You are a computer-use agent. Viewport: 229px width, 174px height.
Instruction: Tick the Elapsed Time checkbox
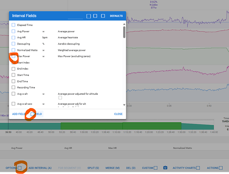(14, 25)
